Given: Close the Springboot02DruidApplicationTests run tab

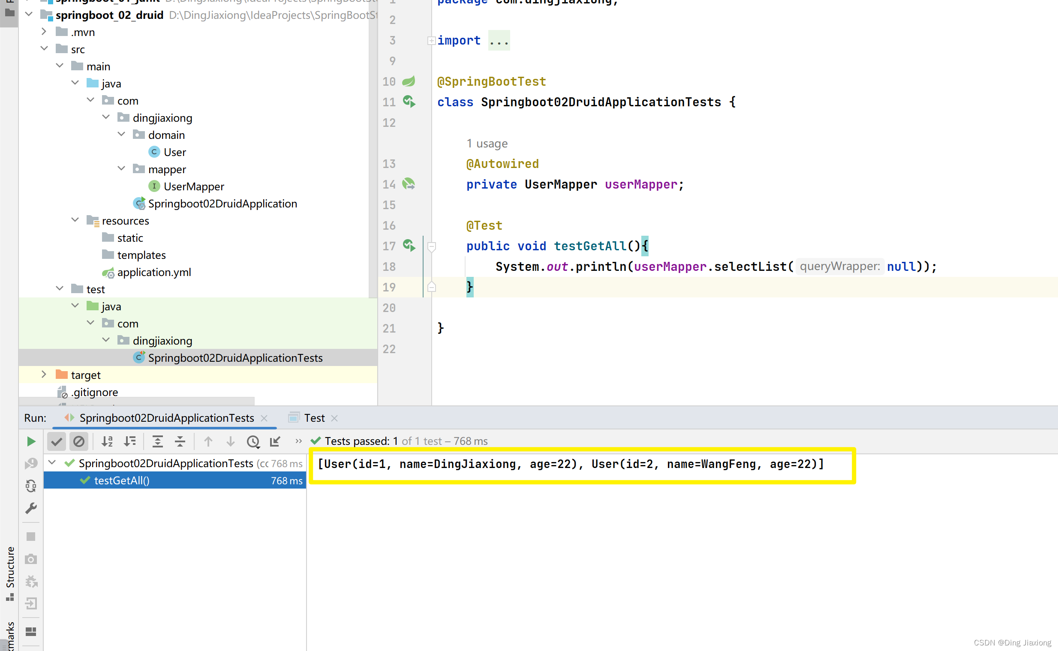Looking at the screenshot, I should point(264,418).
